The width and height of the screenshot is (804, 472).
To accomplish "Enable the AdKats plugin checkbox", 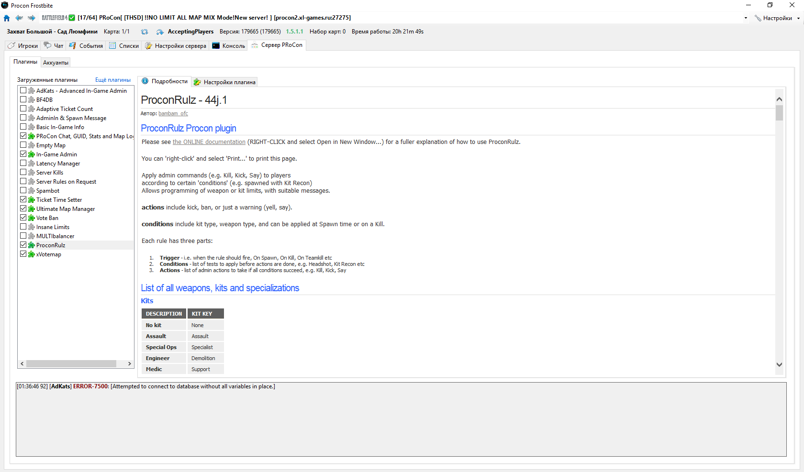I will [x=23, y=90].
